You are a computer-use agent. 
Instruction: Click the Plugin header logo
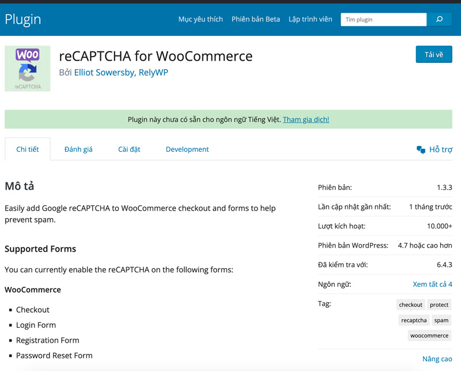[22, 19]
